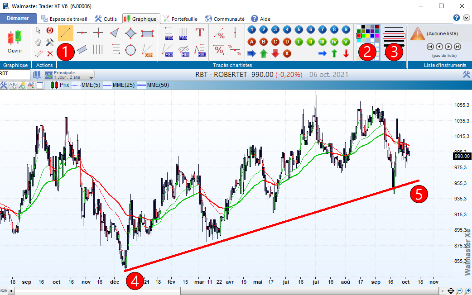Choose the red color swatch
The height and width of the screenshot is (295, 472).
(x=358, y=36)
